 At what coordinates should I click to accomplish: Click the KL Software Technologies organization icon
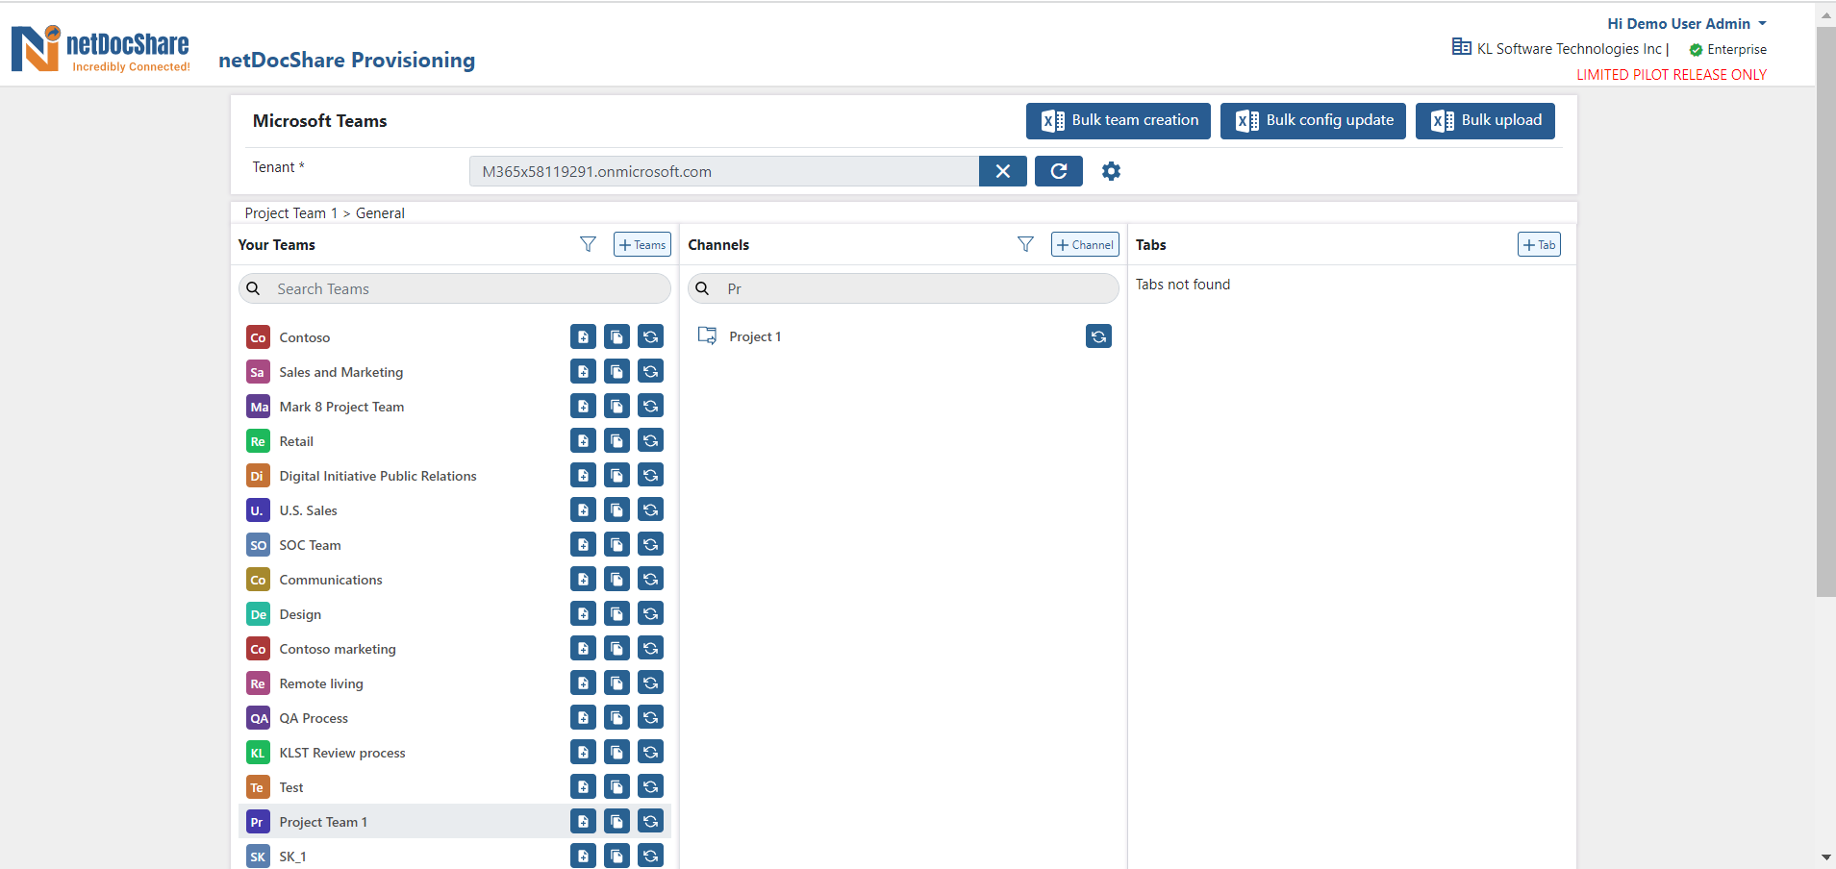pyautogui.click(x=1461, y=47)
